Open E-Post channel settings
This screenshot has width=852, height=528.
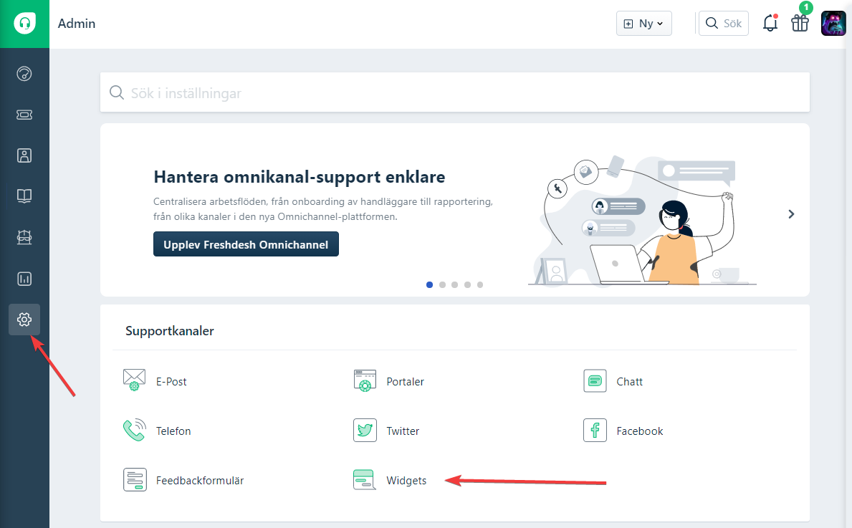point(171,382)
